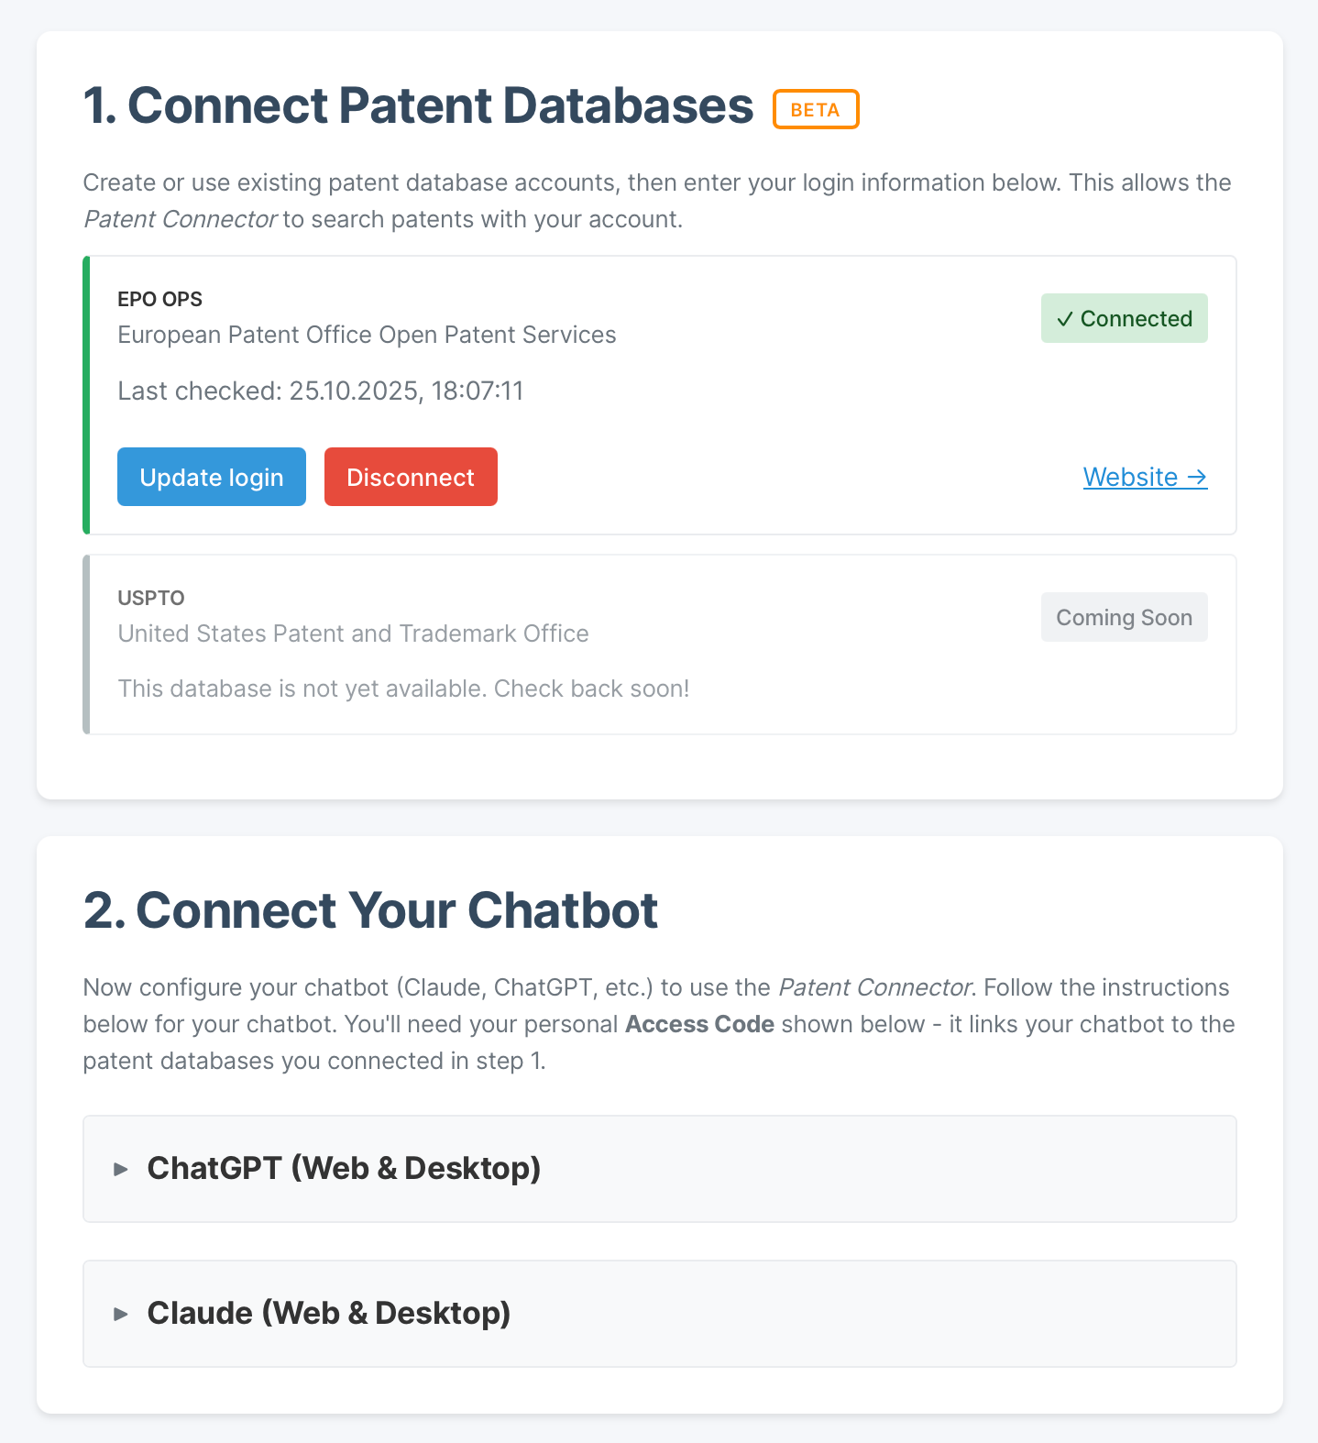The height and width of the screenshot is (1443, 1318).
Task: Click the European Patent Office description text
Action: pyautogui.click(x=367, y=335)
